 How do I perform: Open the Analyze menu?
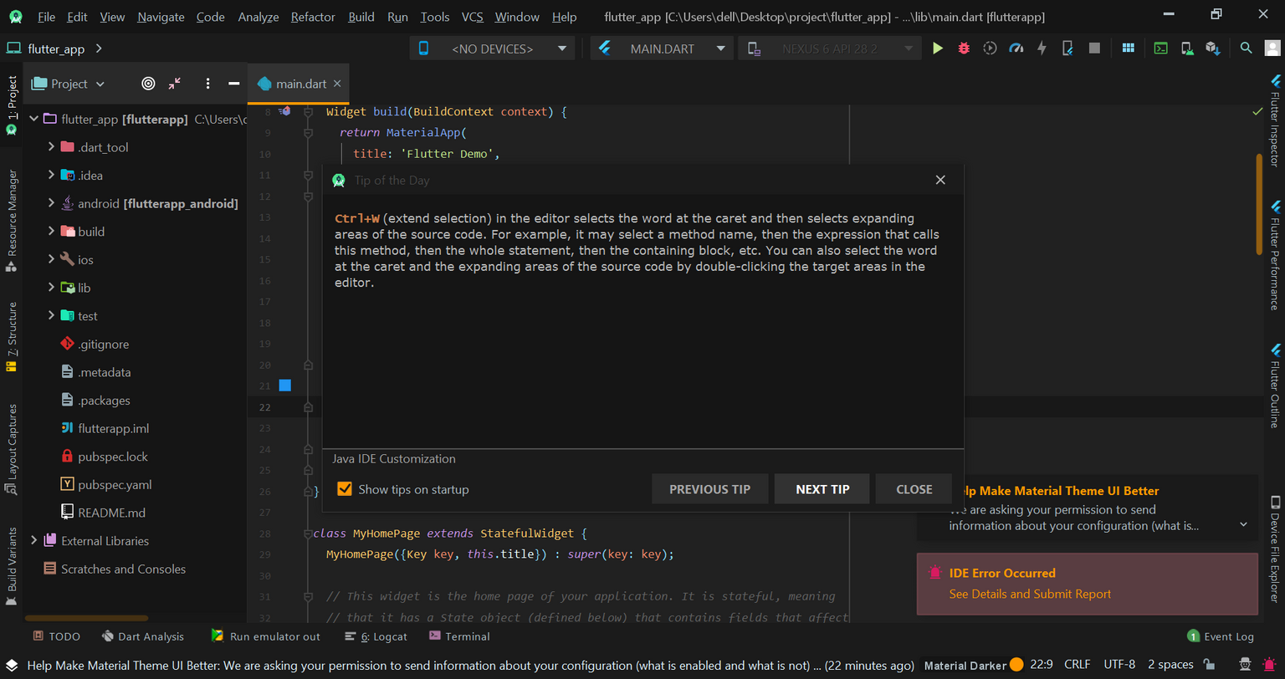coord(259,17)
